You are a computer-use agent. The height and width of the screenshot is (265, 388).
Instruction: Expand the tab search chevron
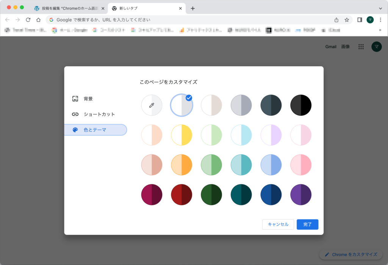(x=380, y=8)
